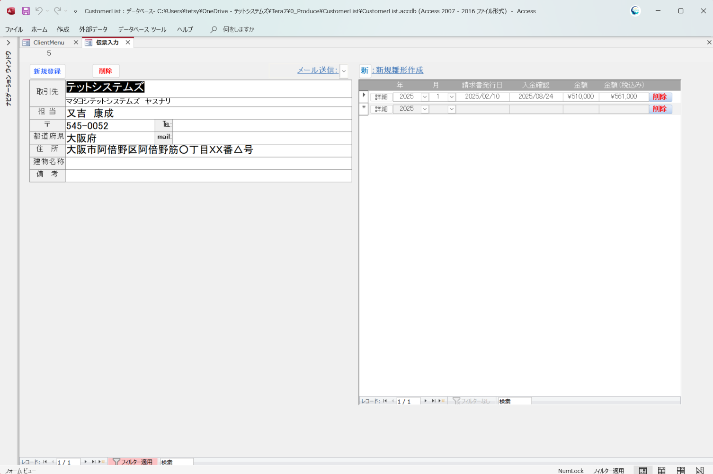Viewport: 713px width, 474px height.
Task: Select Form View icon in the status bar
Action: point(642,470)
